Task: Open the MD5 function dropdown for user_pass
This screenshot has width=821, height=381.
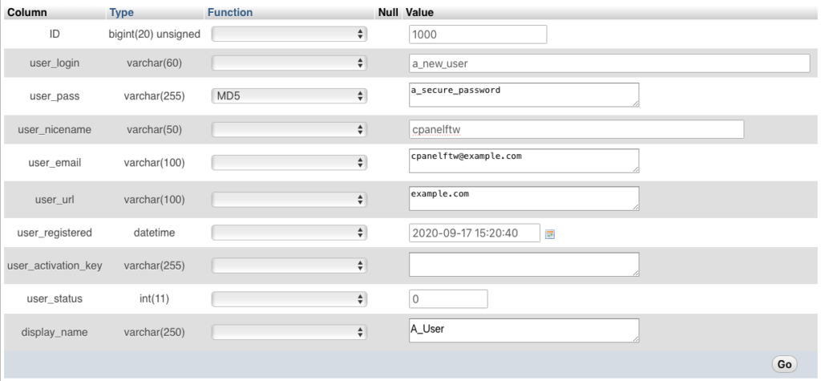Action: pos(289,96)
